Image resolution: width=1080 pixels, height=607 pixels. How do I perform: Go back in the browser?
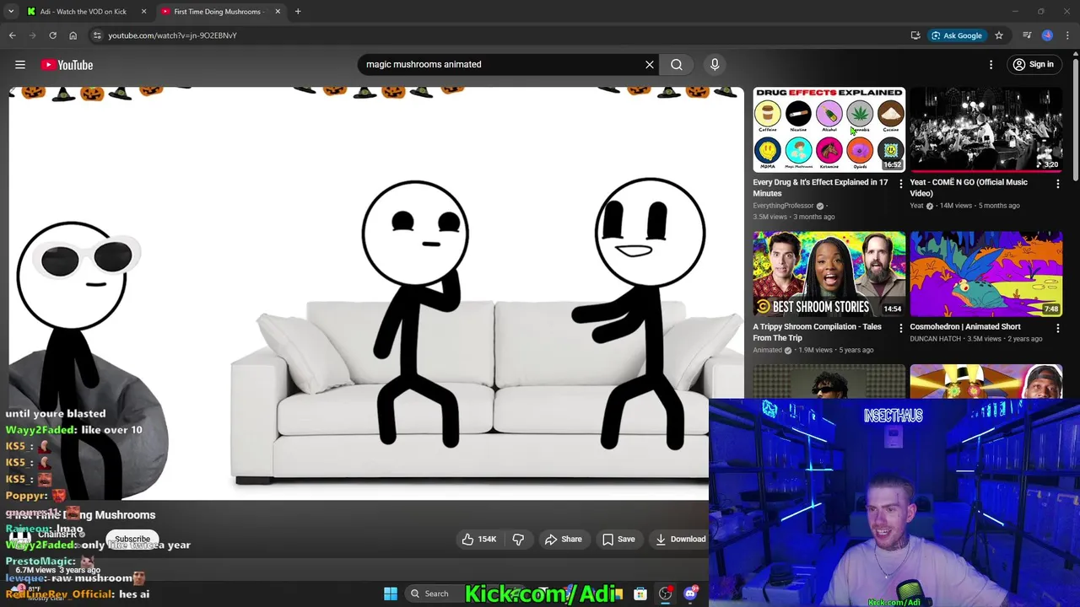[x=13, y=35]
